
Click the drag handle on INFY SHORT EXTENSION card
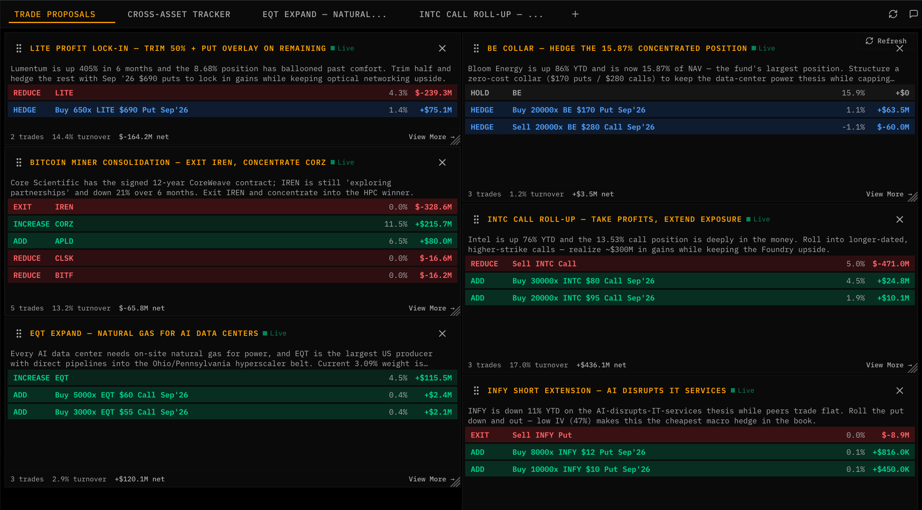(476, 390)
